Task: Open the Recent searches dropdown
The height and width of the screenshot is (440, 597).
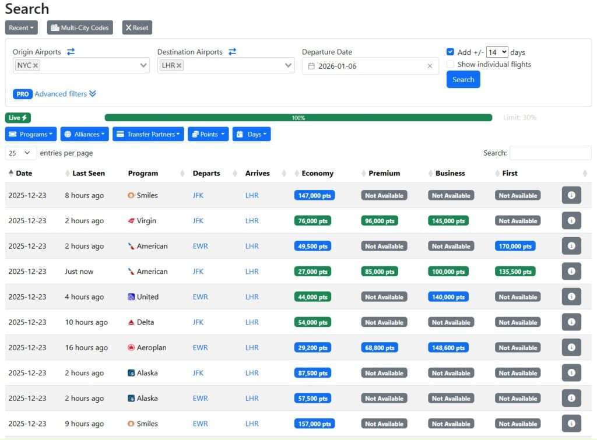Action: coord(22,27)
